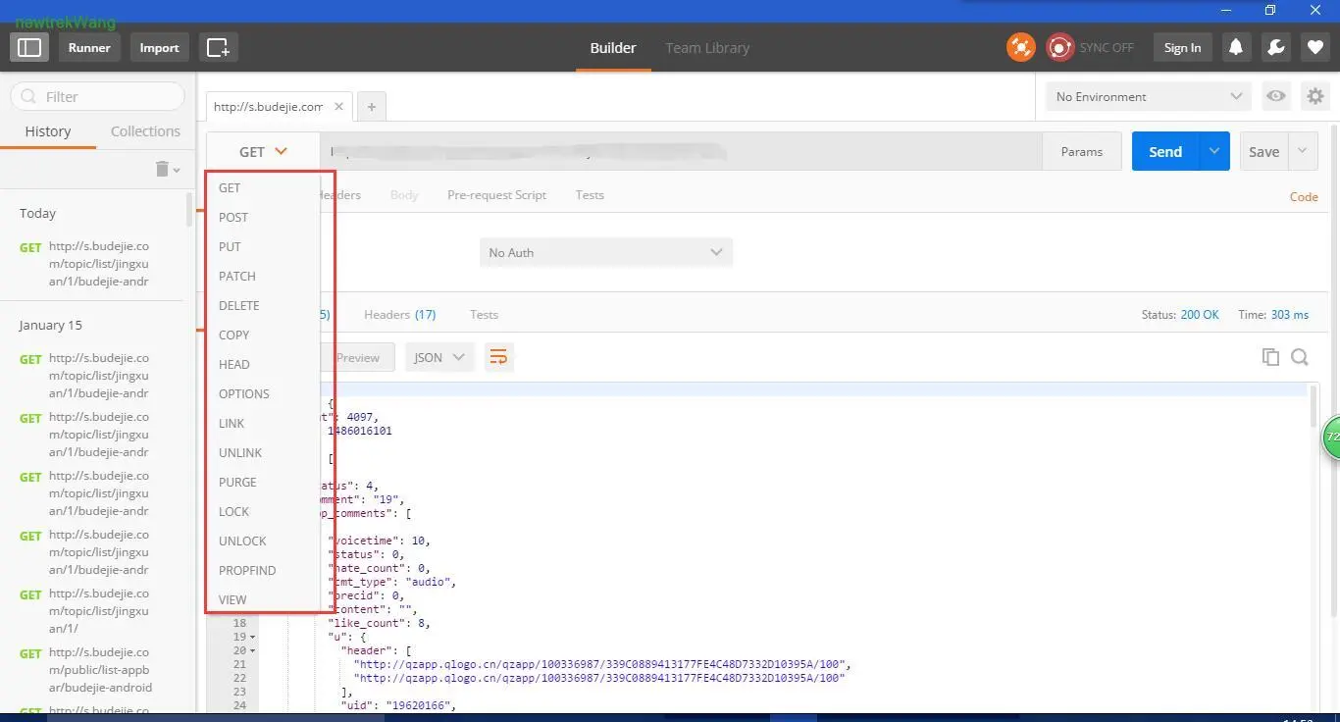The height and width of the screenshot is (722, 1340).
Task: Add a new request tab
Action: [x=372, y=107]
